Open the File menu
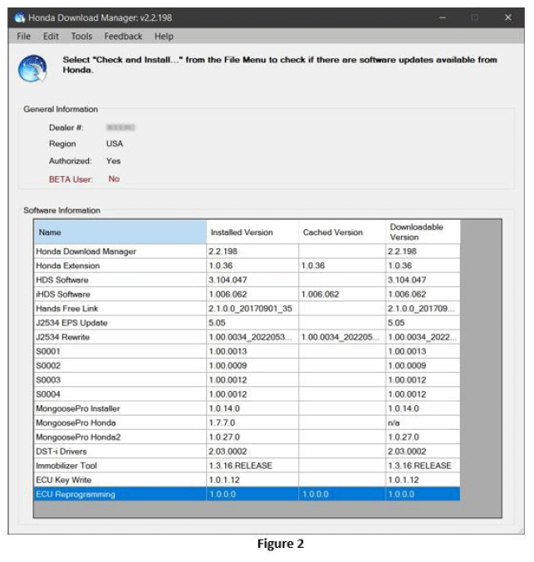 tap(24, 37)
